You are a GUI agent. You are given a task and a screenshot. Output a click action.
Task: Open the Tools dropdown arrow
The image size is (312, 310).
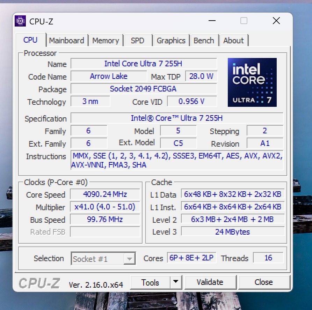[176, 282]
